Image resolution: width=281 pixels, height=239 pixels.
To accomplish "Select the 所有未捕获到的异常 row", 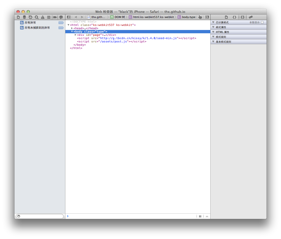I will click(x=40, y=28).
